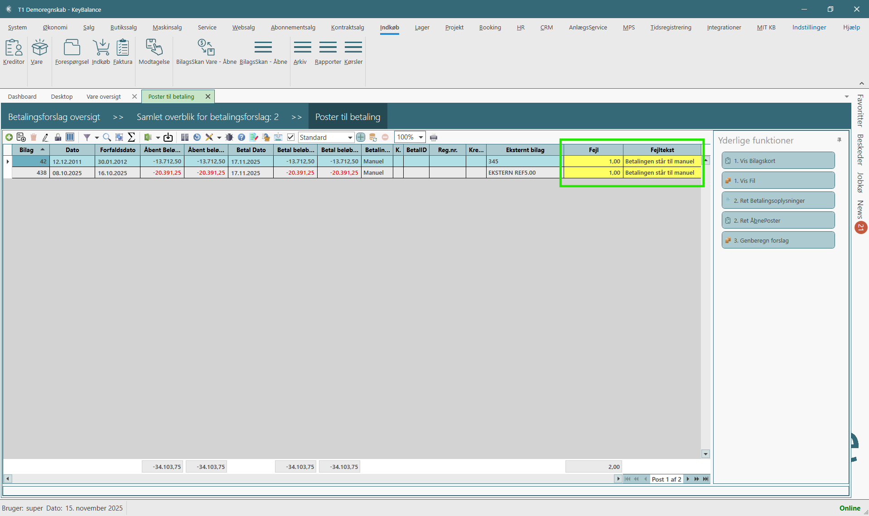Pin the Yderlige funktioner panel
Viewport: 869px width, 516px height.
pyautogui.click(x=839, y=140)
